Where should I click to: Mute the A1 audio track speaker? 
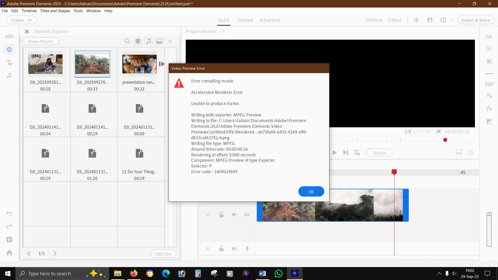[234, 249]
